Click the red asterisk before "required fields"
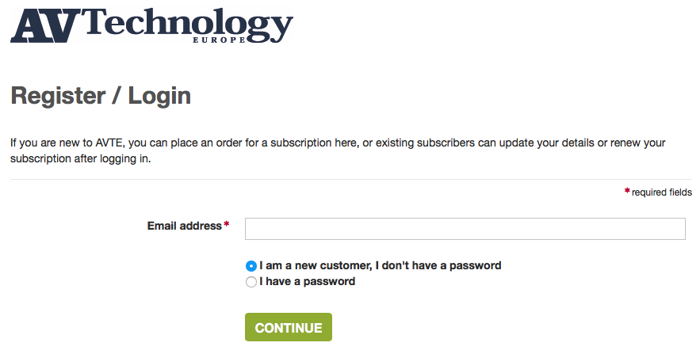The image size is (700, 354). click(x=627, y=191)
